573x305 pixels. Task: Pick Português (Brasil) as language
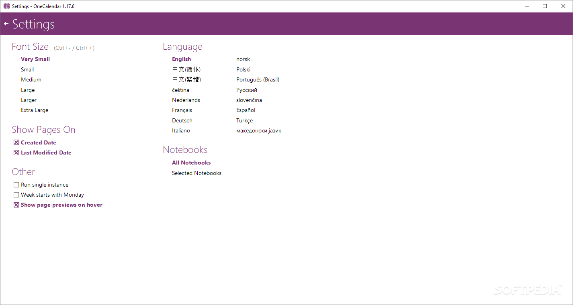tap(258, 79)
